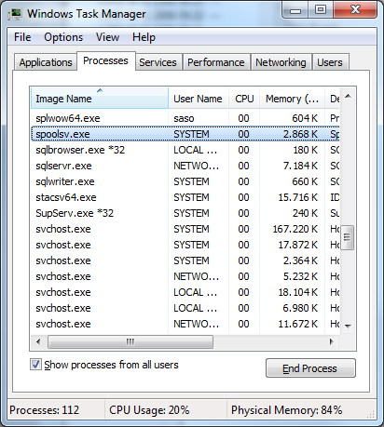
Task: Switch to the Services tab
Action: (158, 62)
